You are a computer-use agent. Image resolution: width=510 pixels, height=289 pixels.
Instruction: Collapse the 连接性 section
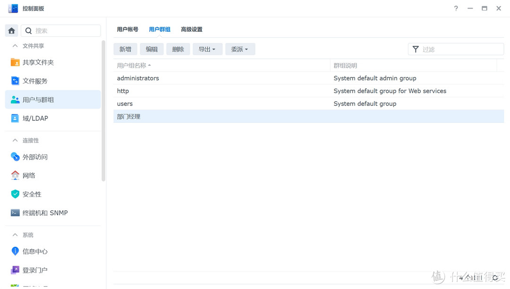(x=15, y=140)
